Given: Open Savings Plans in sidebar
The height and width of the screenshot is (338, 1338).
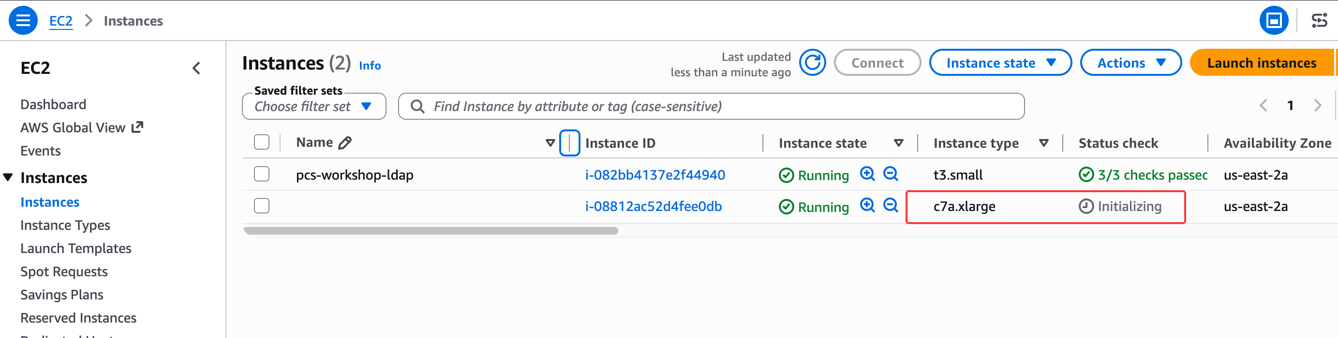Looking at the screenshot, I should [62, 295].
